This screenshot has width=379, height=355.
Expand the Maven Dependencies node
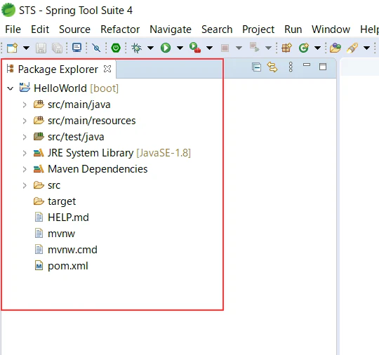point(25,169)
